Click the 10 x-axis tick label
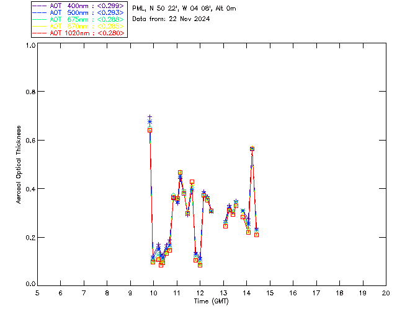Screen dimensions: 397x317 153,293
